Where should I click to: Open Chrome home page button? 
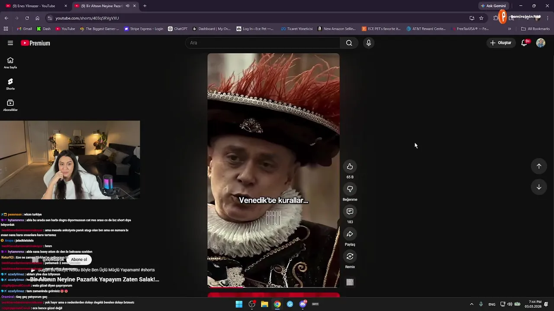(37, 18)
